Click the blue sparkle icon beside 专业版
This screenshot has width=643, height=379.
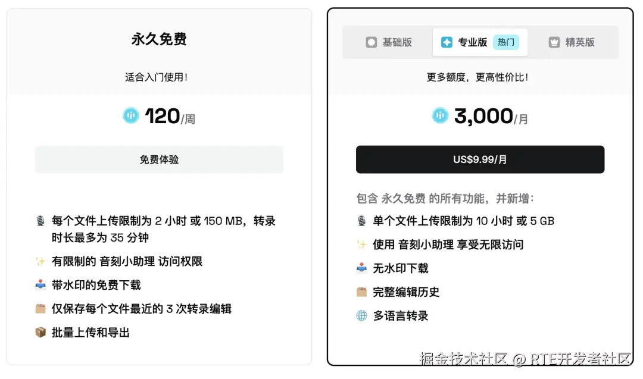447,42
